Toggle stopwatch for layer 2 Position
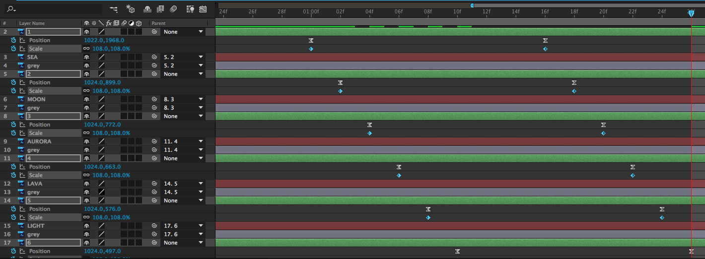This screenshot has width=705, height=259. pyautogui.click(x=13, y=82)
